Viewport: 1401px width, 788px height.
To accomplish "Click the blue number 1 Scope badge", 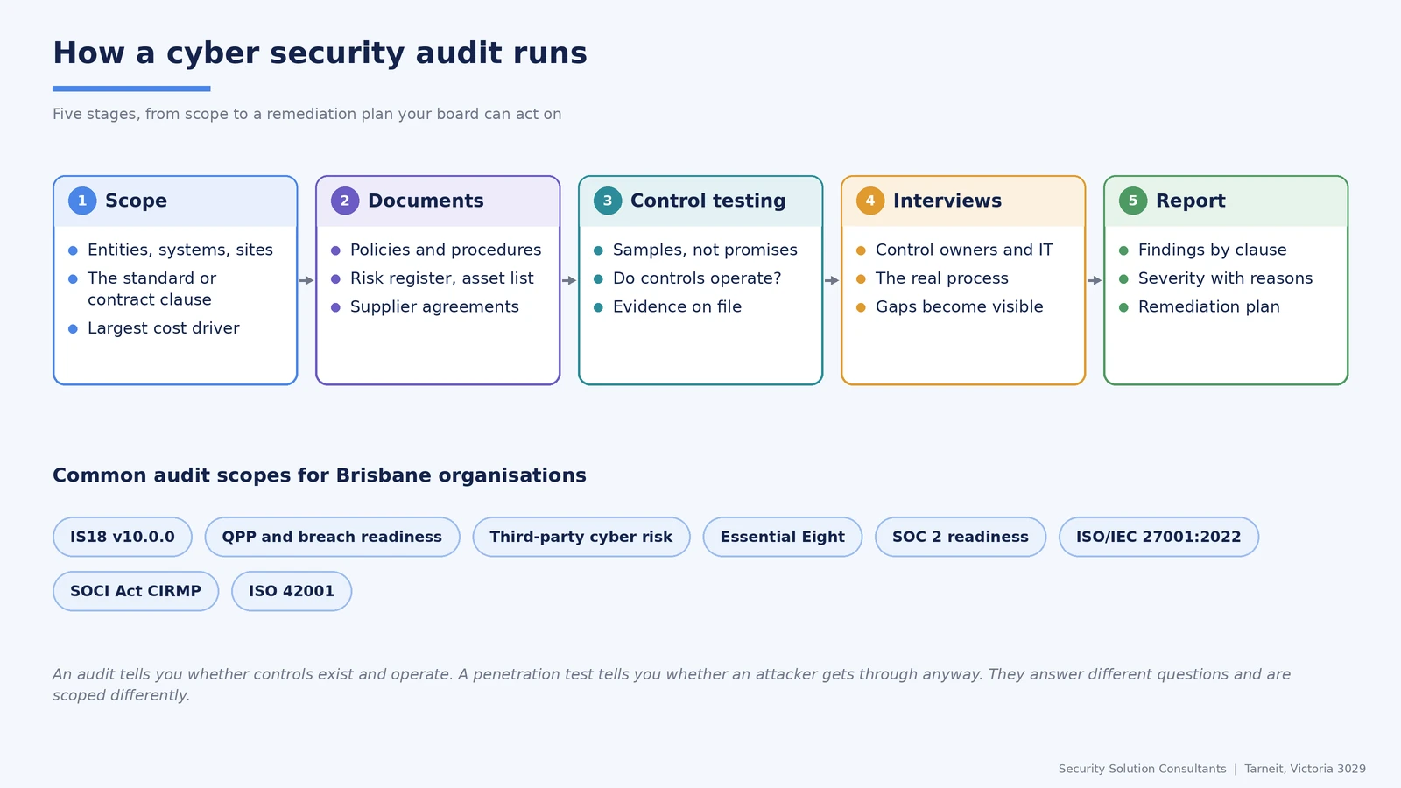I will pos(82,201).
